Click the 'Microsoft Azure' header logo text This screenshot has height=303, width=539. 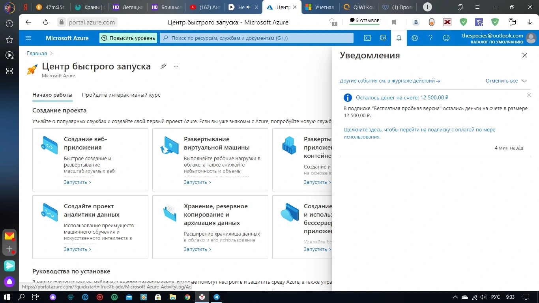[x=67, y=38]
